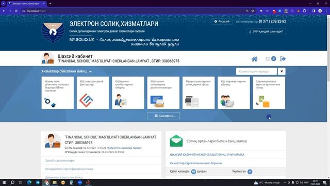Open the home icon in personal cabinet header
This screenshot has width=330, height=186.
254,59
